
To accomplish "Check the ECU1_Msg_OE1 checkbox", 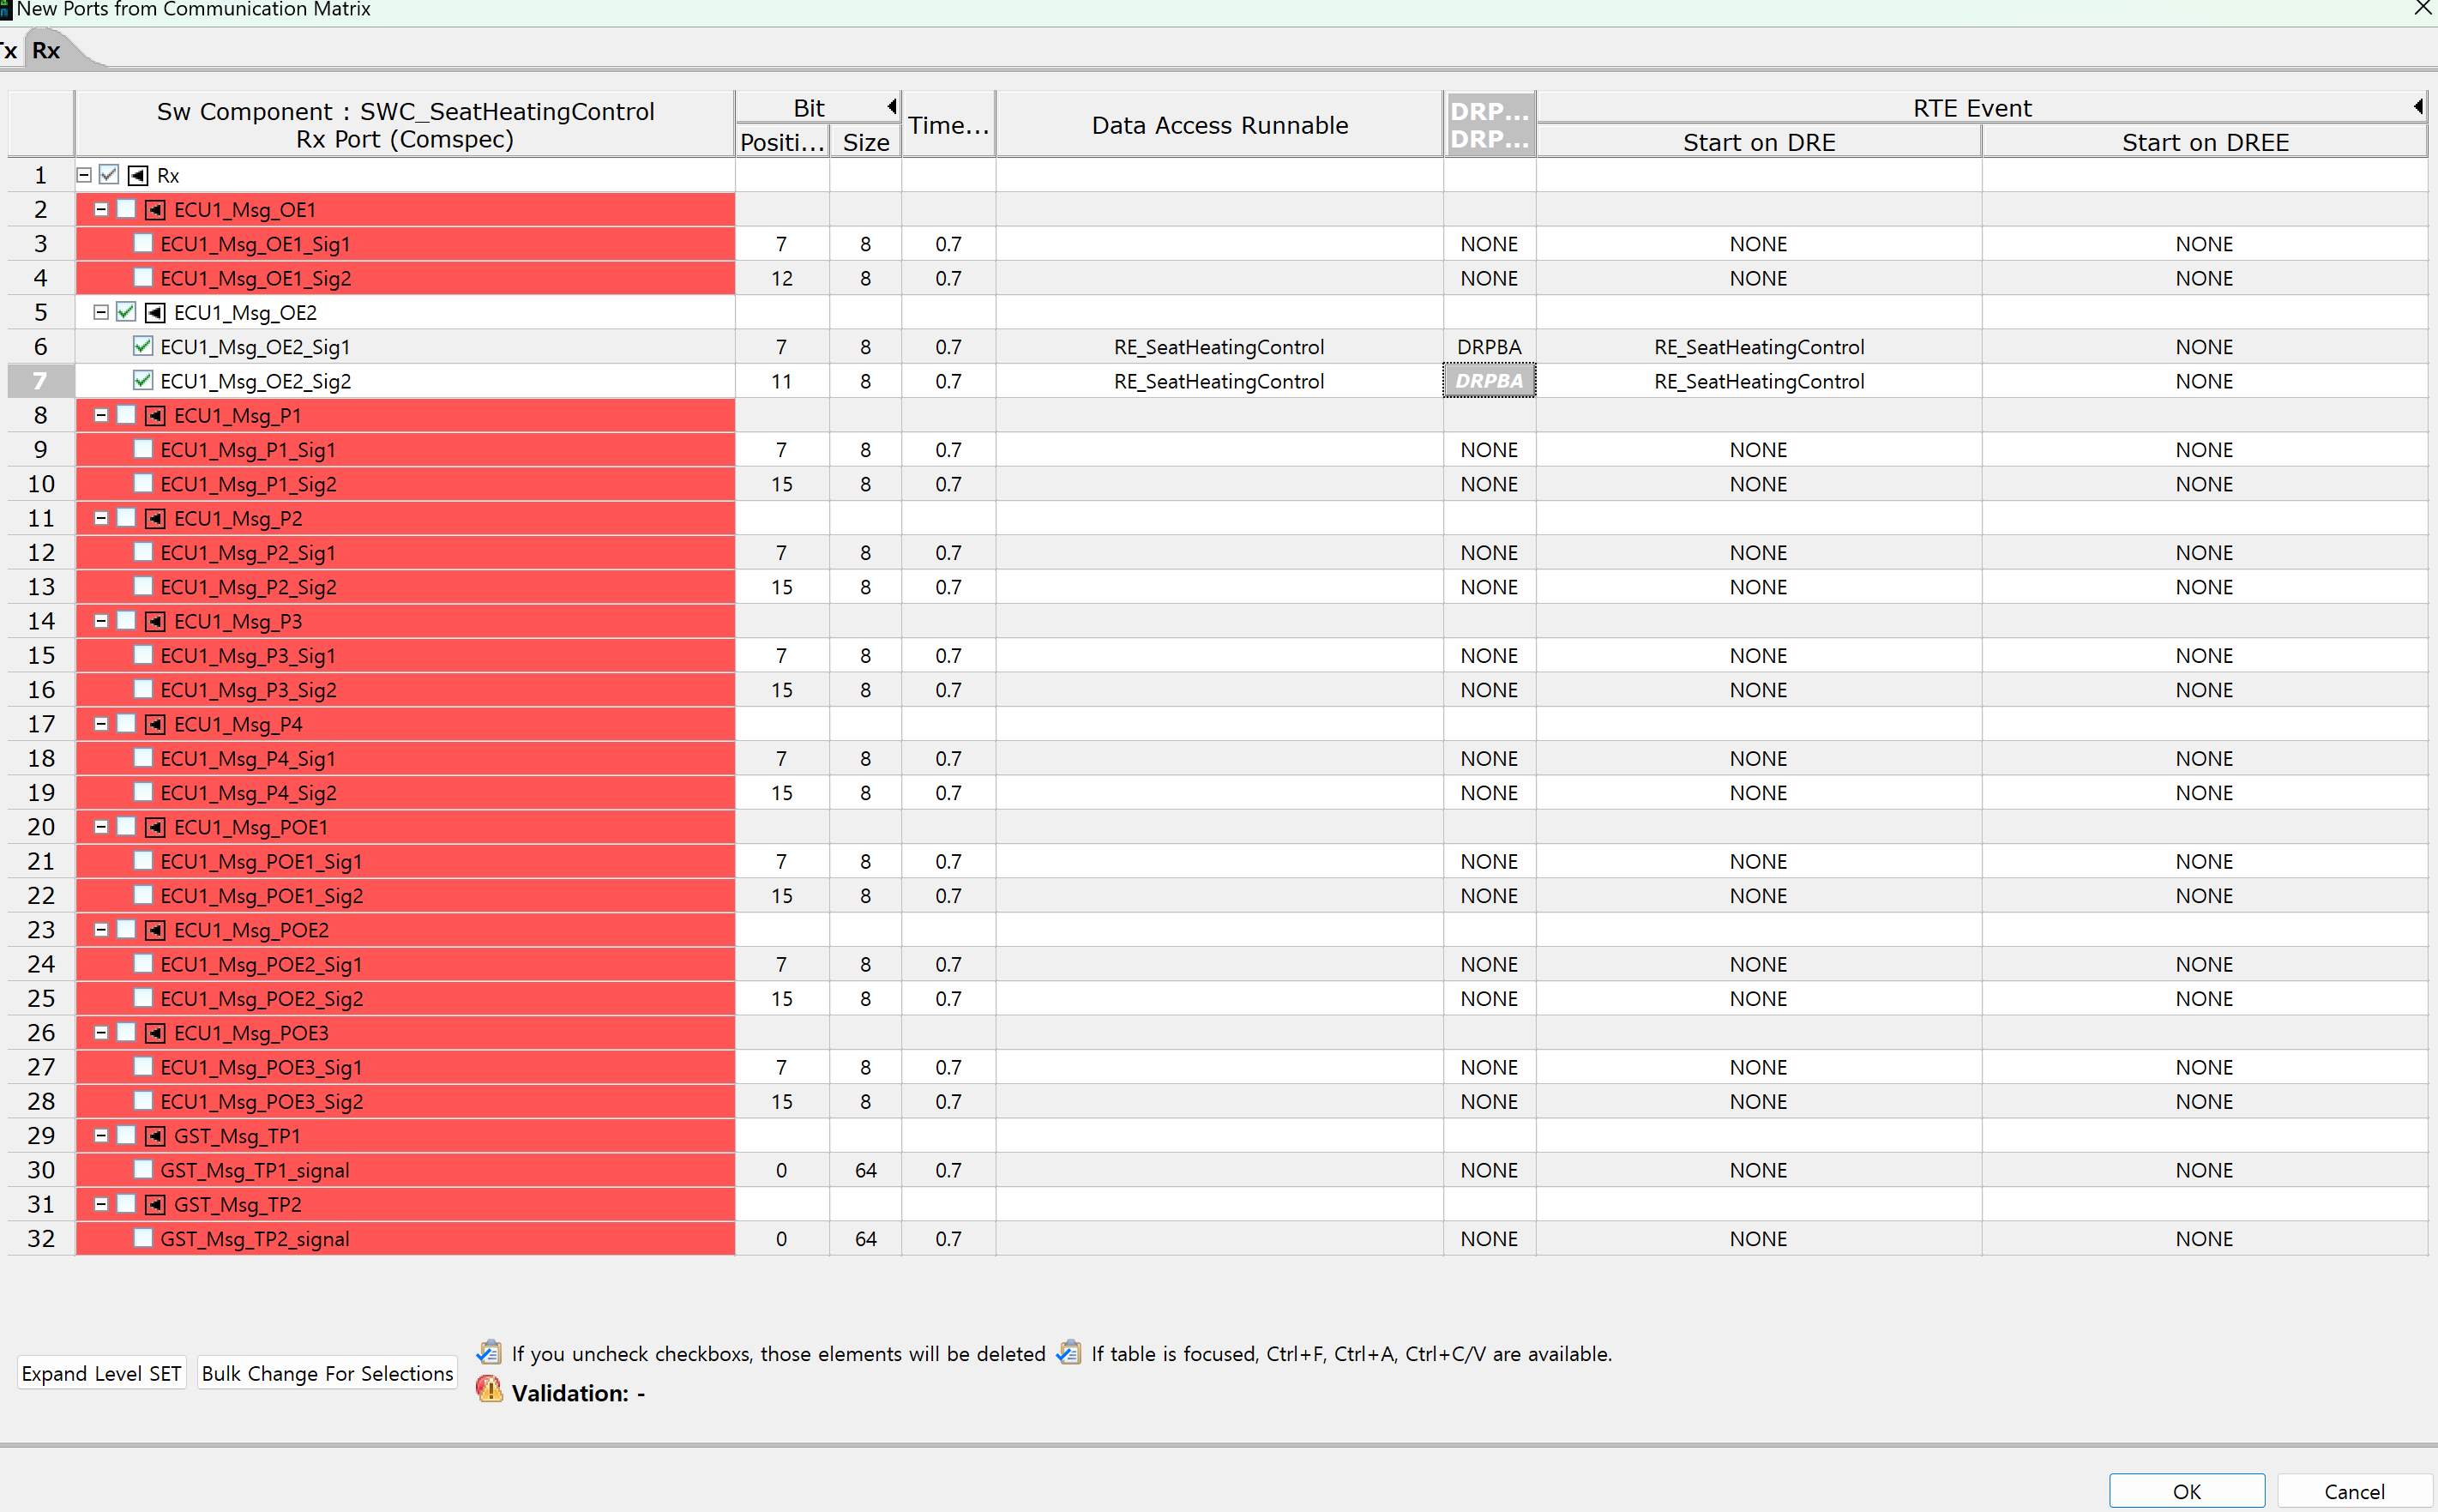I will (126, 209).
